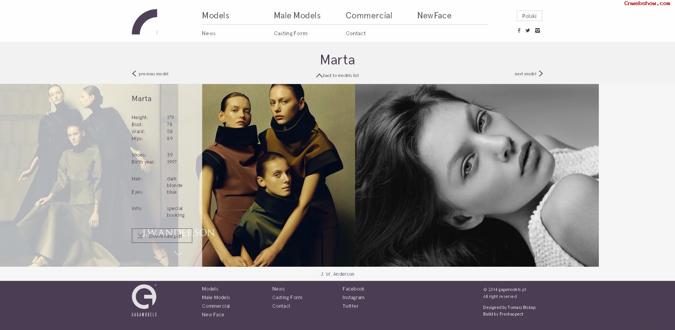Open News in the header submenu
Screen dimensions: 675x330
209,33
